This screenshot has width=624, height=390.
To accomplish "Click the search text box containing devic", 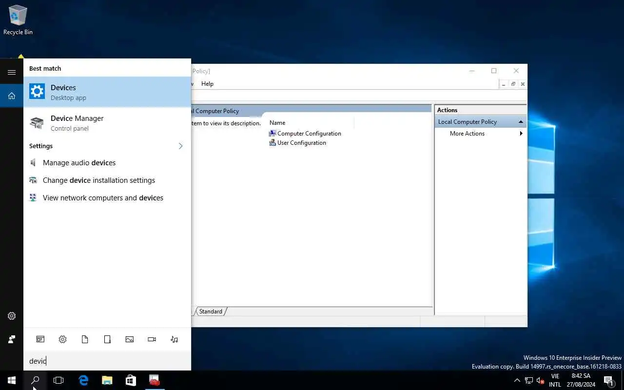I will pyautogui.click(x=107, y=361).
